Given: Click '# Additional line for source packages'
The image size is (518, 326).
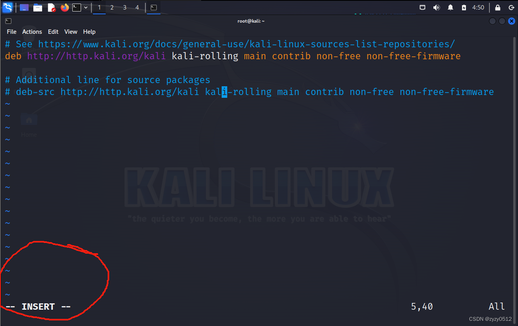Looking at the screenshot, I should [x=108, y=80].
